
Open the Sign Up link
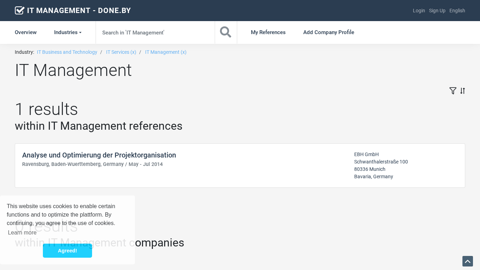(x=437, y=11)
